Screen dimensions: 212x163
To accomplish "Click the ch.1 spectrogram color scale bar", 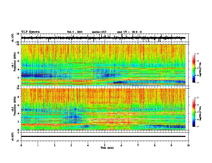I will 194,68.
